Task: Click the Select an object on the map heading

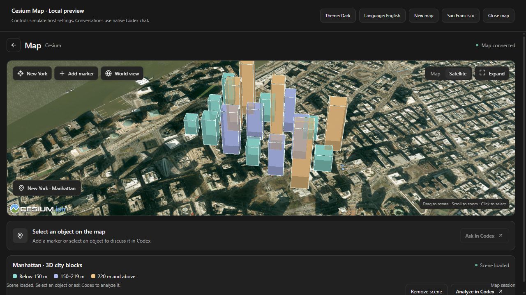Action: pos(69,231)
